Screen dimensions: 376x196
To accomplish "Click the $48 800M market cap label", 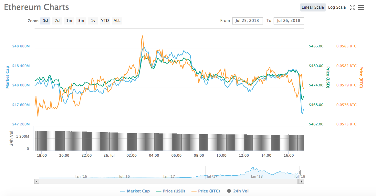I will [21, 46].
